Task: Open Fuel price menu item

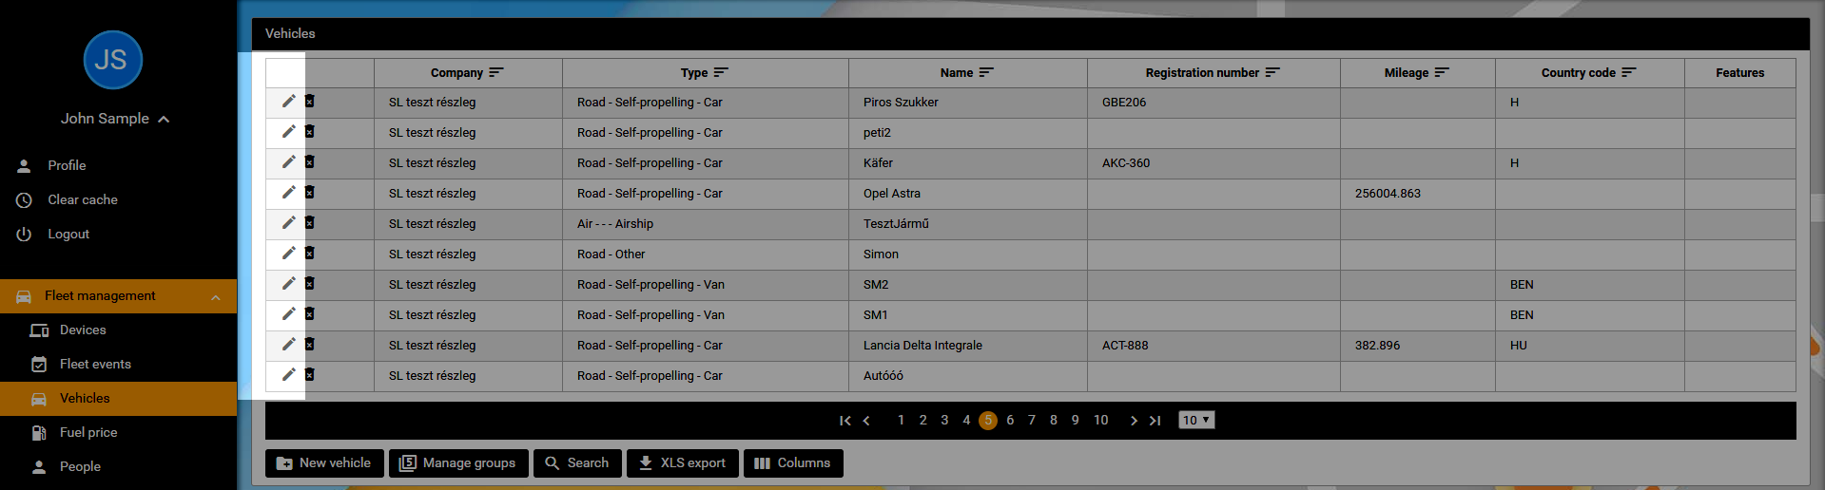Action: (88, 432)
